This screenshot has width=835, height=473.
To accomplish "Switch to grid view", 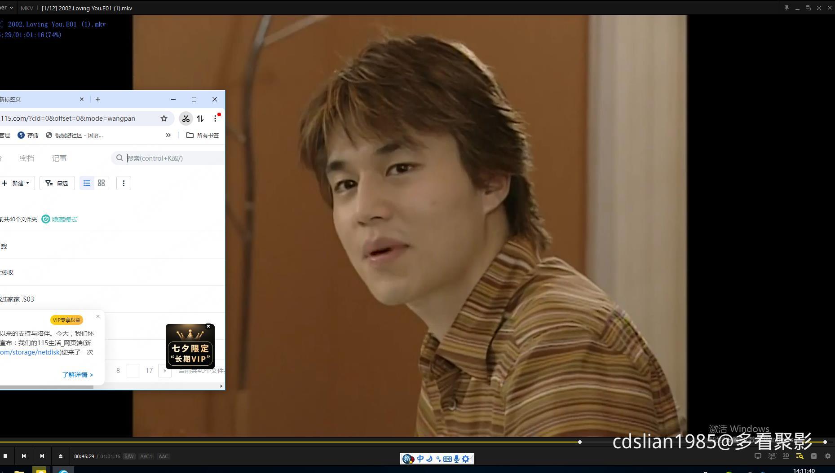I will [102, 183].
